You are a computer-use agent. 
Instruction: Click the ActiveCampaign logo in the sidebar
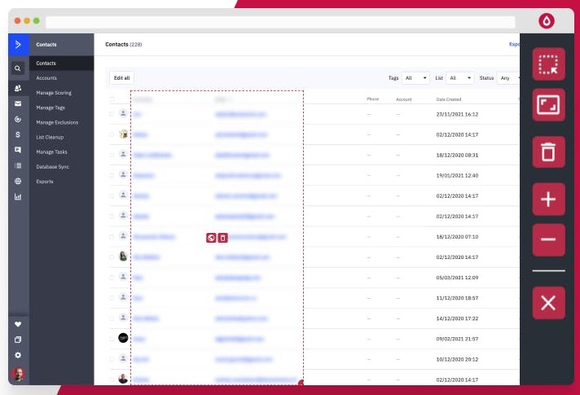pos(18,45)
